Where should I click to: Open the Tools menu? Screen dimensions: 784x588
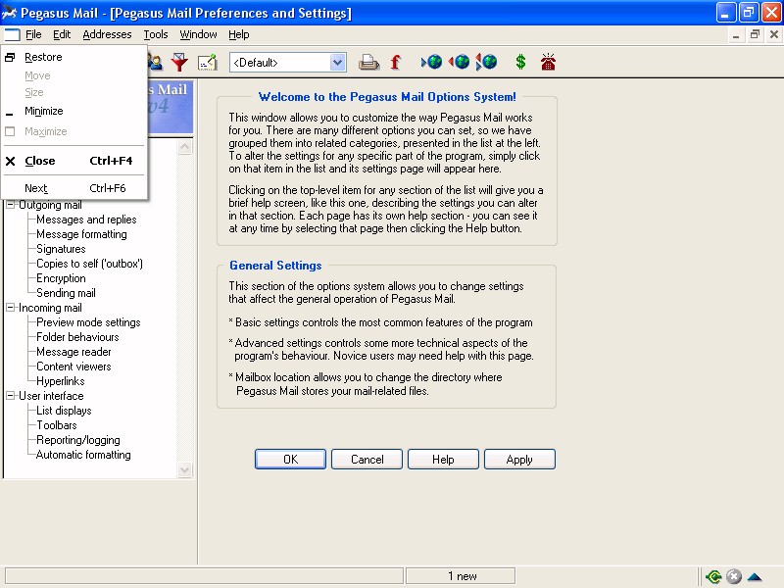pyautogui.click(x=156, y=34)
